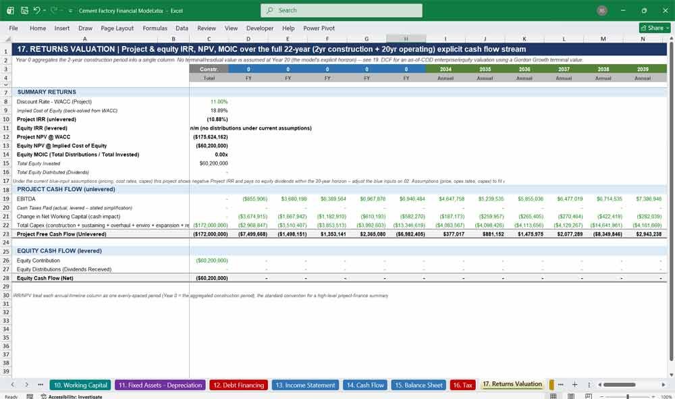
Task: Switch to 13. Income Statement sheet tab
Action: pyautogui.click(x=305, y=385)
